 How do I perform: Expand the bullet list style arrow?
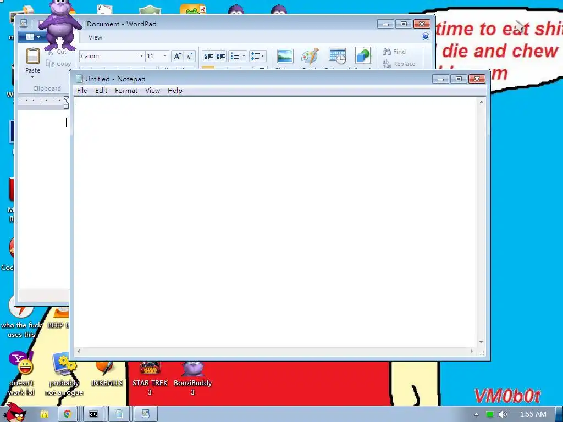244,56
